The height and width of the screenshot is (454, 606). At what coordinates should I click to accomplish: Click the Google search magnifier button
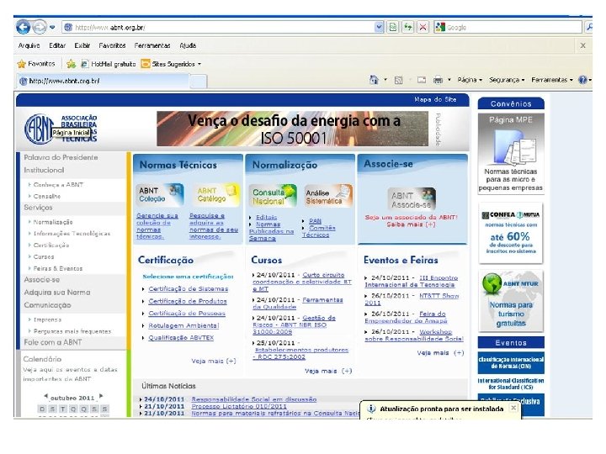pos(588,27)
